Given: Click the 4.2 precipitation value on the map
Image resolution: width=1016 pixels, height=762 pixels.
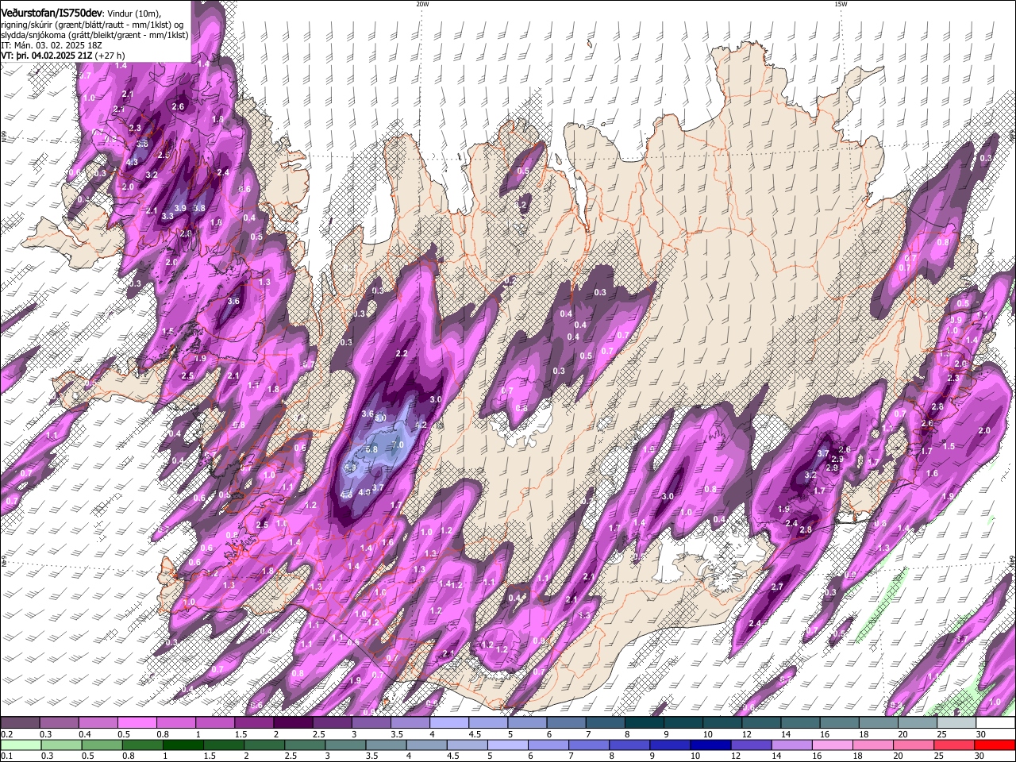Looking at the screenshot, I should (421, 425).
